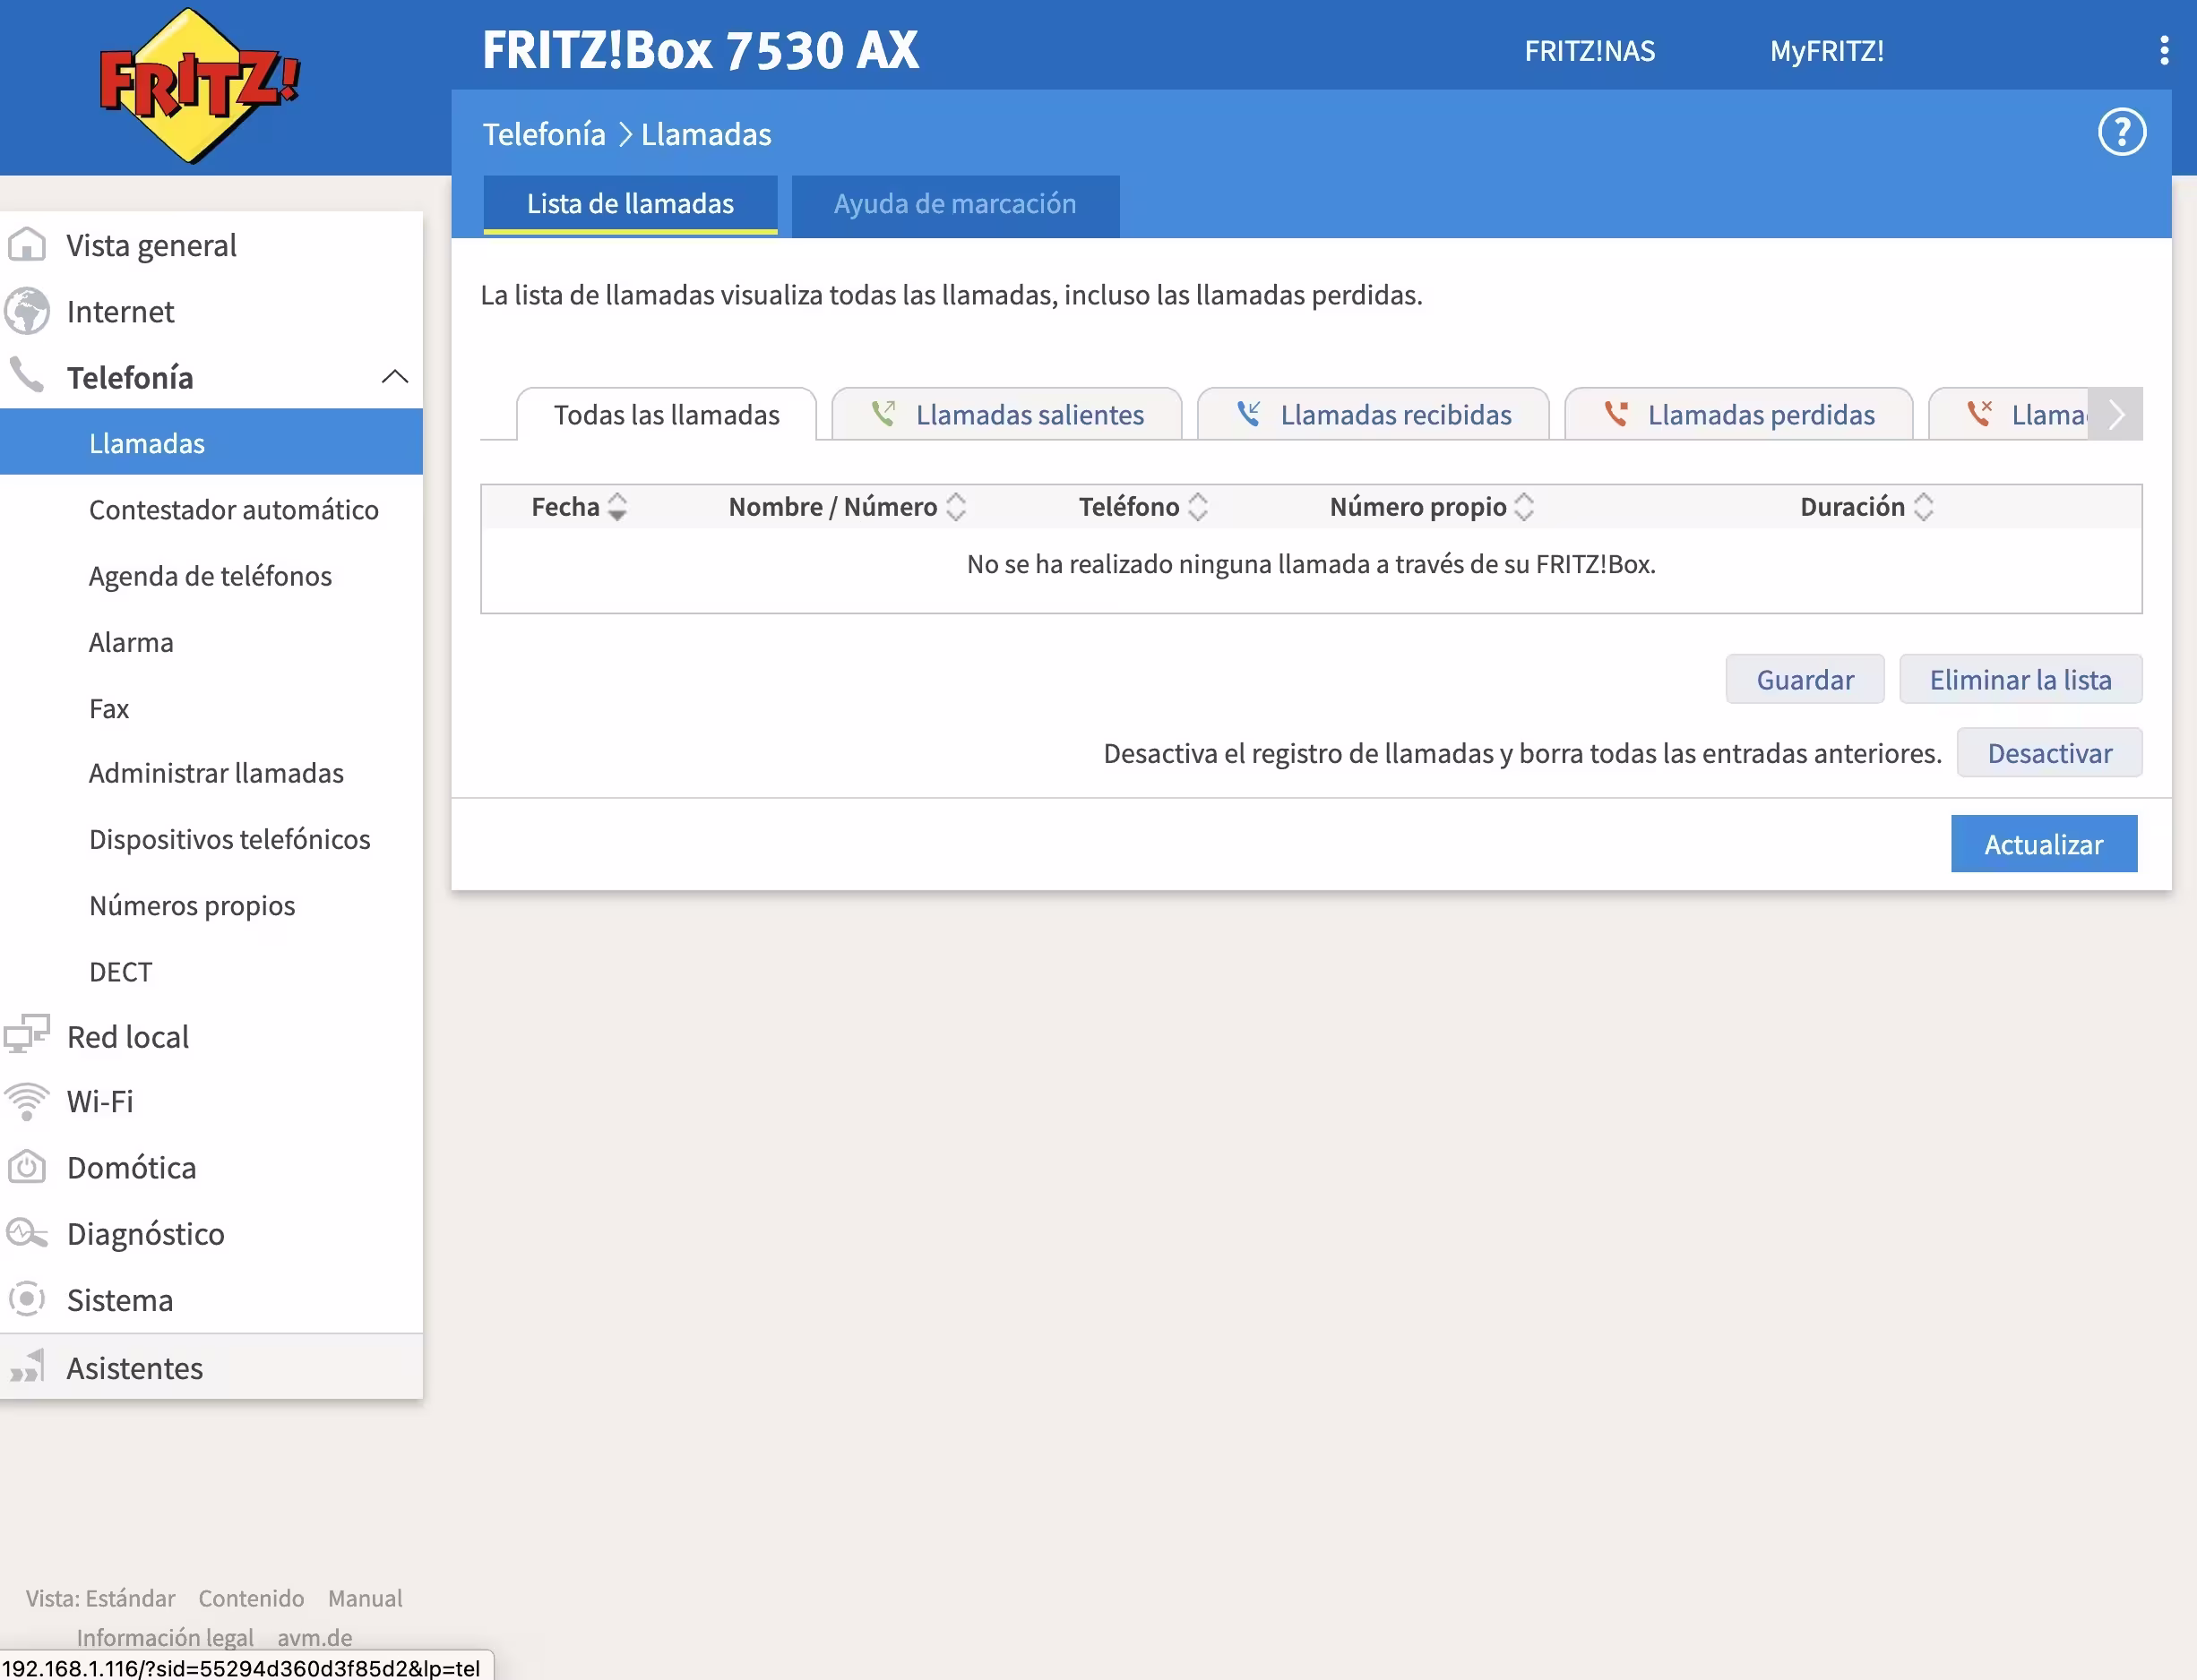This screenshot has height=1680, width=2197.
Task: Click the Desactivar button
Action: pyautogui.click(x=2049, y=753)
